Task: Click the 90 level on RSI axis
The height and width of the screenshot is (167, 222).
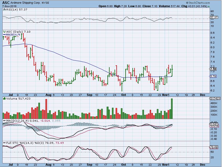Action: tap(212, 11)
